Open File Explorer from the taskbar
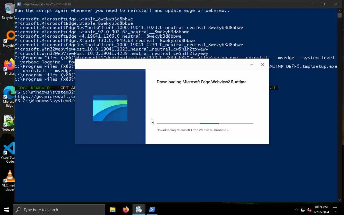Screen dimensions: 344x215 tap(112, 210)
